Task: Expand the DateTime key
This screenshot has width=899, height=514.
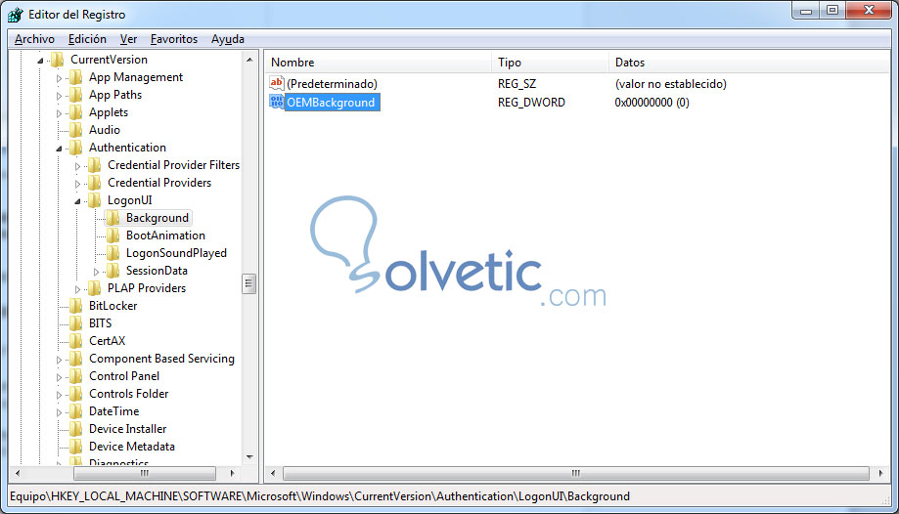Action: click(x=59, y=412)
